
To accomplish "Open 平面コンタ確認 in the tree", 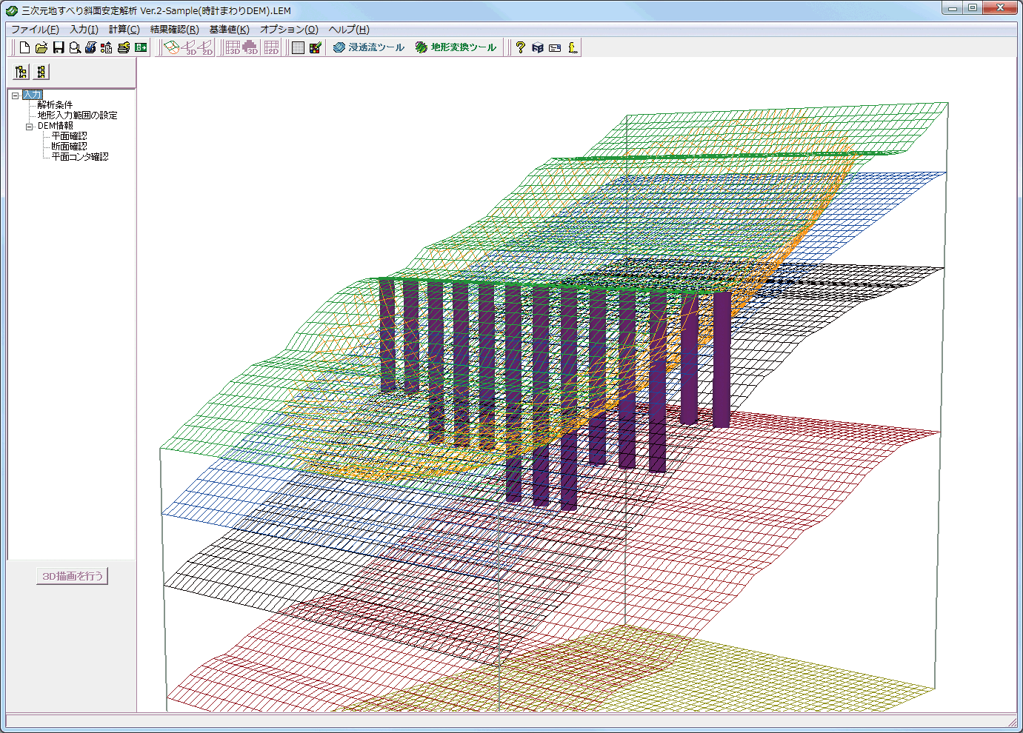I will (79, 157).
